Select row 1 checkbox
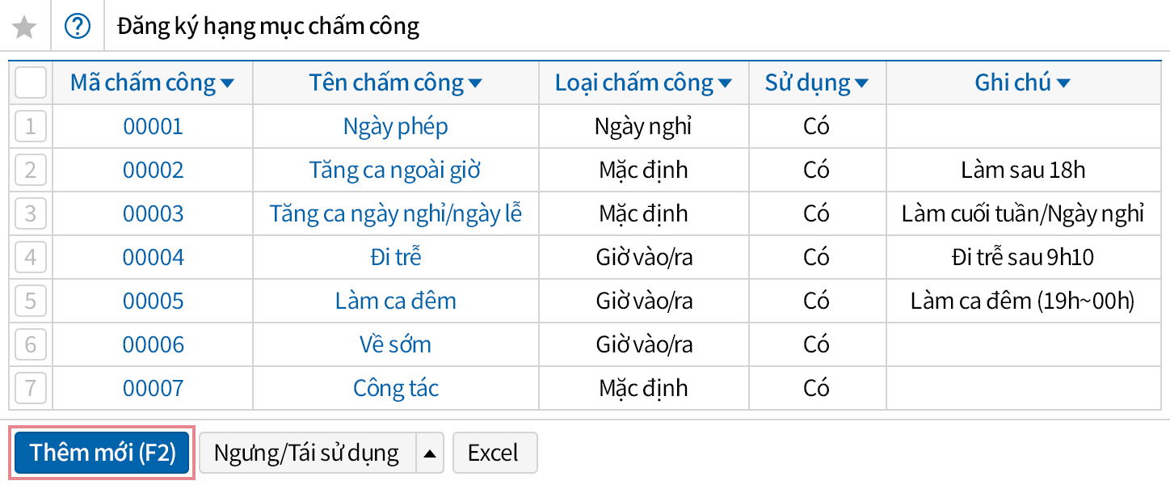The width and height of the screenshot is (1170, 485). tap(31, 126)
